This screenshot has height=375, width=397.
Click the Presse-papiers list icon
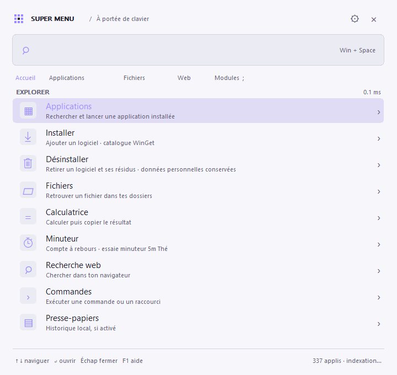click(28, 322)
